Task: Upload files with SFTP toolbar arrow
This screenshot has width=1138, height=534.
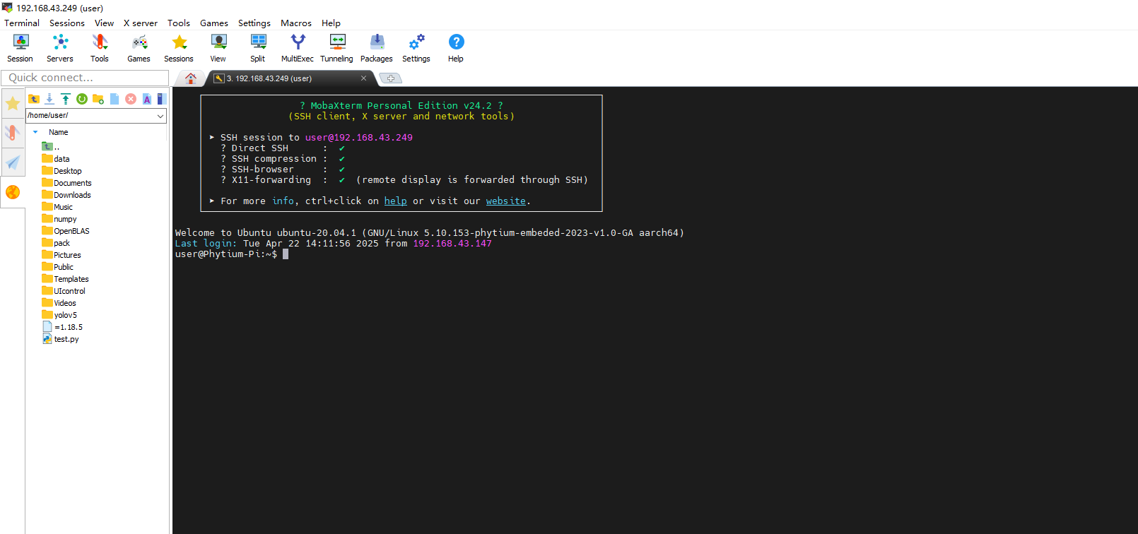Action: [66, 99]
